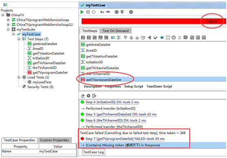Open log options with the gear icon above the log
The height and width of the screenshot is (158, 227).
click(x=88, y=96)
